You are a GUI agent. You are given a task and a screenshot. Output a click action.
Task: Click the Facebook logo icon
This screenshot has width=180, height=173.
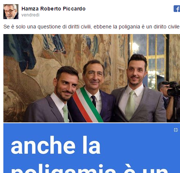[x=177, y=9]
